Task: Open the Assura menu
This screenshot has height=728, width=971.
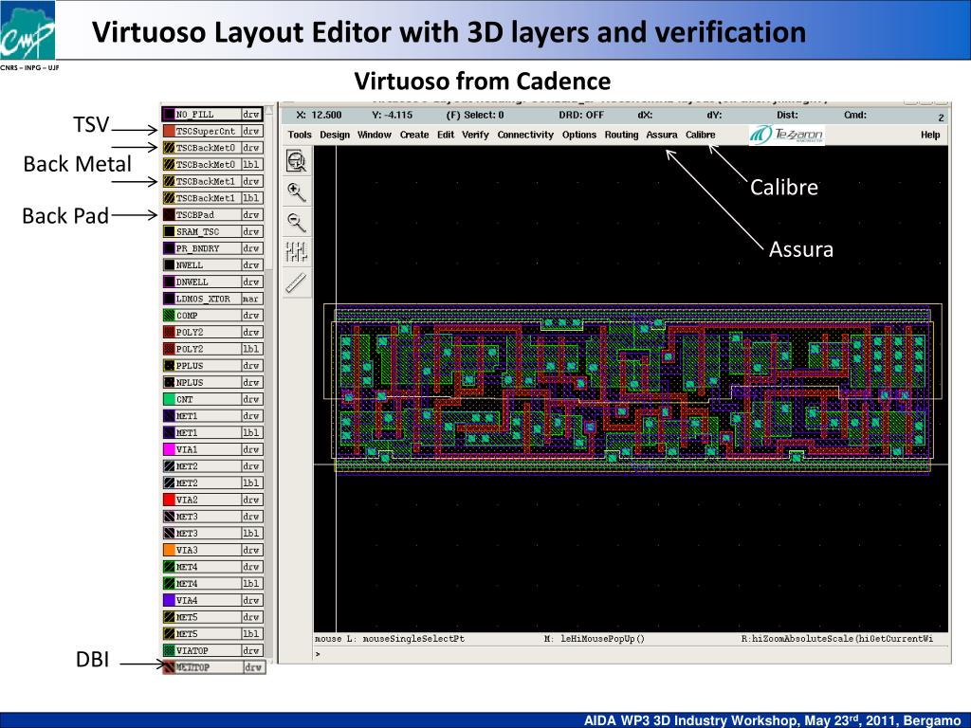Action: pos(662,136)
